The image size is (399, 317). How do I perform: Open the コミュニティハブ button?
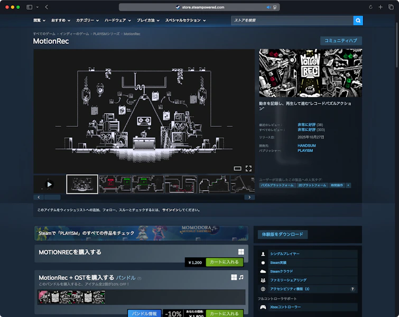click(341, 41)
